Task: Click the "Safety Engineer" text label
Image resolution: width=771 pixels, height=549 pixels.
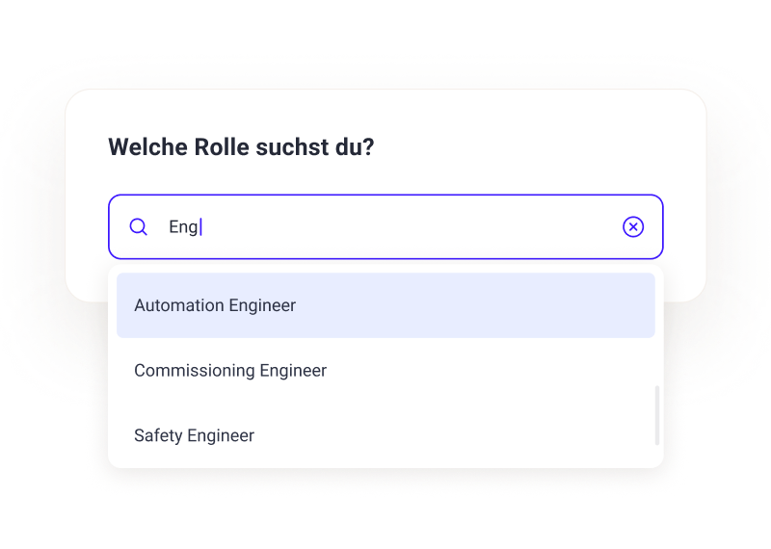Action: (x=194, y=435)
